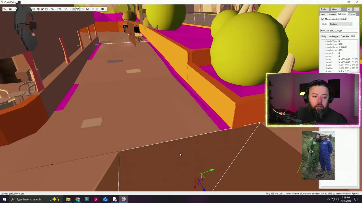Click the Copy toolbar icon
The height and width of the screenshot is (203, 362).
(x=93, y=9)
